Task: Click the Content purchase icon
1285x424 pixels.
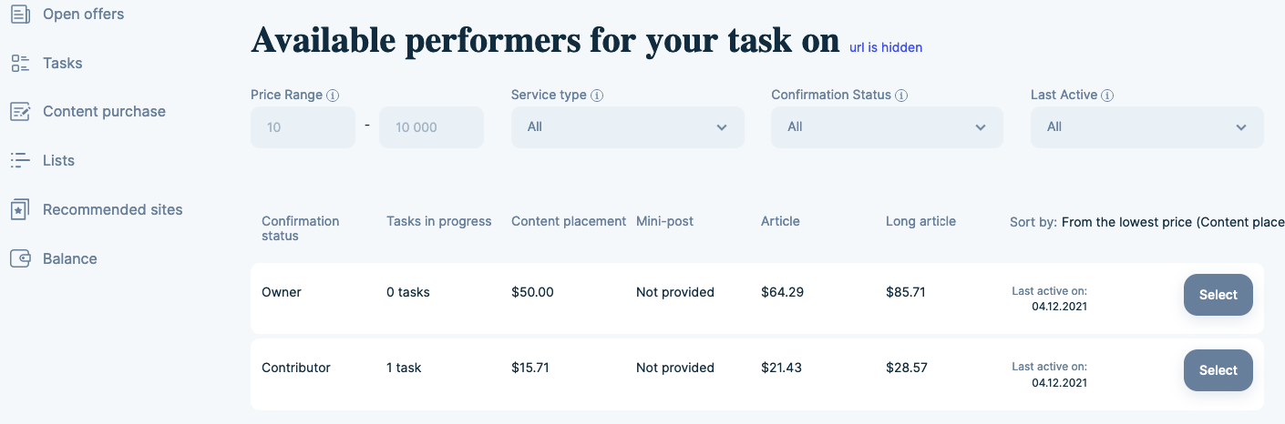Action: point(20,112)
